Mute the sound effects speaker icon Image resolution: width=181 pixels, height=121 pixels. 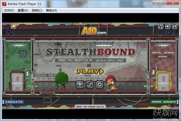(x=168, y=26)
